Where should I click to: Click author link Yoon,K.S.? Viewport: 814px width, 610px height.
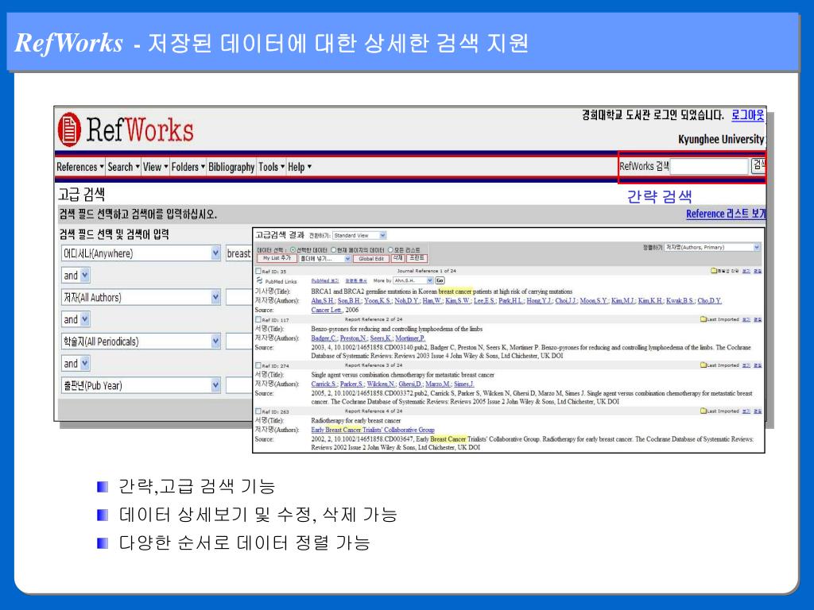(378, 300)
